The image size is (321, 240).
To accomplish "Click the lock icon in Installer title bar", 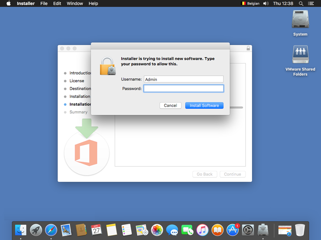I will [x=248, y=48].
